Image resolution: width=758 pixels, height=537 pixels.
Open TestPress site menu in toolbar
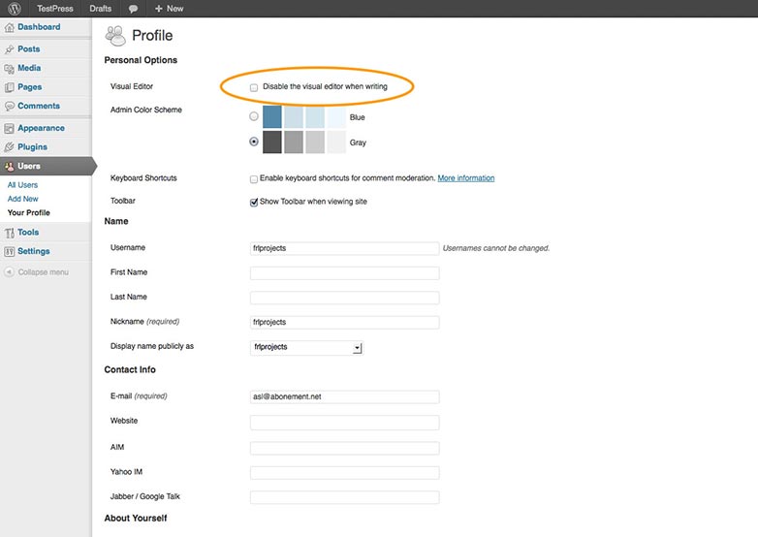[55, 8]
